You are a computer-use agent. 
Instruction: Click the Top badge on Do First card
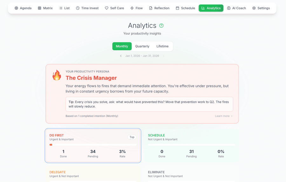(x=132, y=137)
